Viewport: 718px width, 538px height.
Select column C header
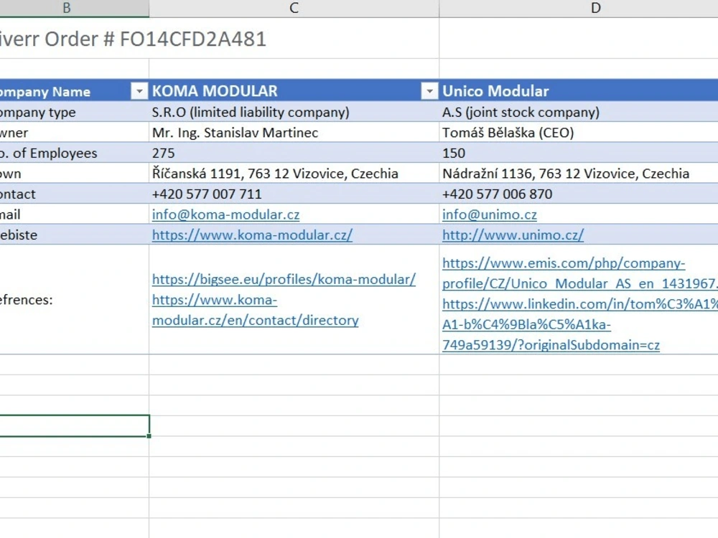tap(294, 8)
